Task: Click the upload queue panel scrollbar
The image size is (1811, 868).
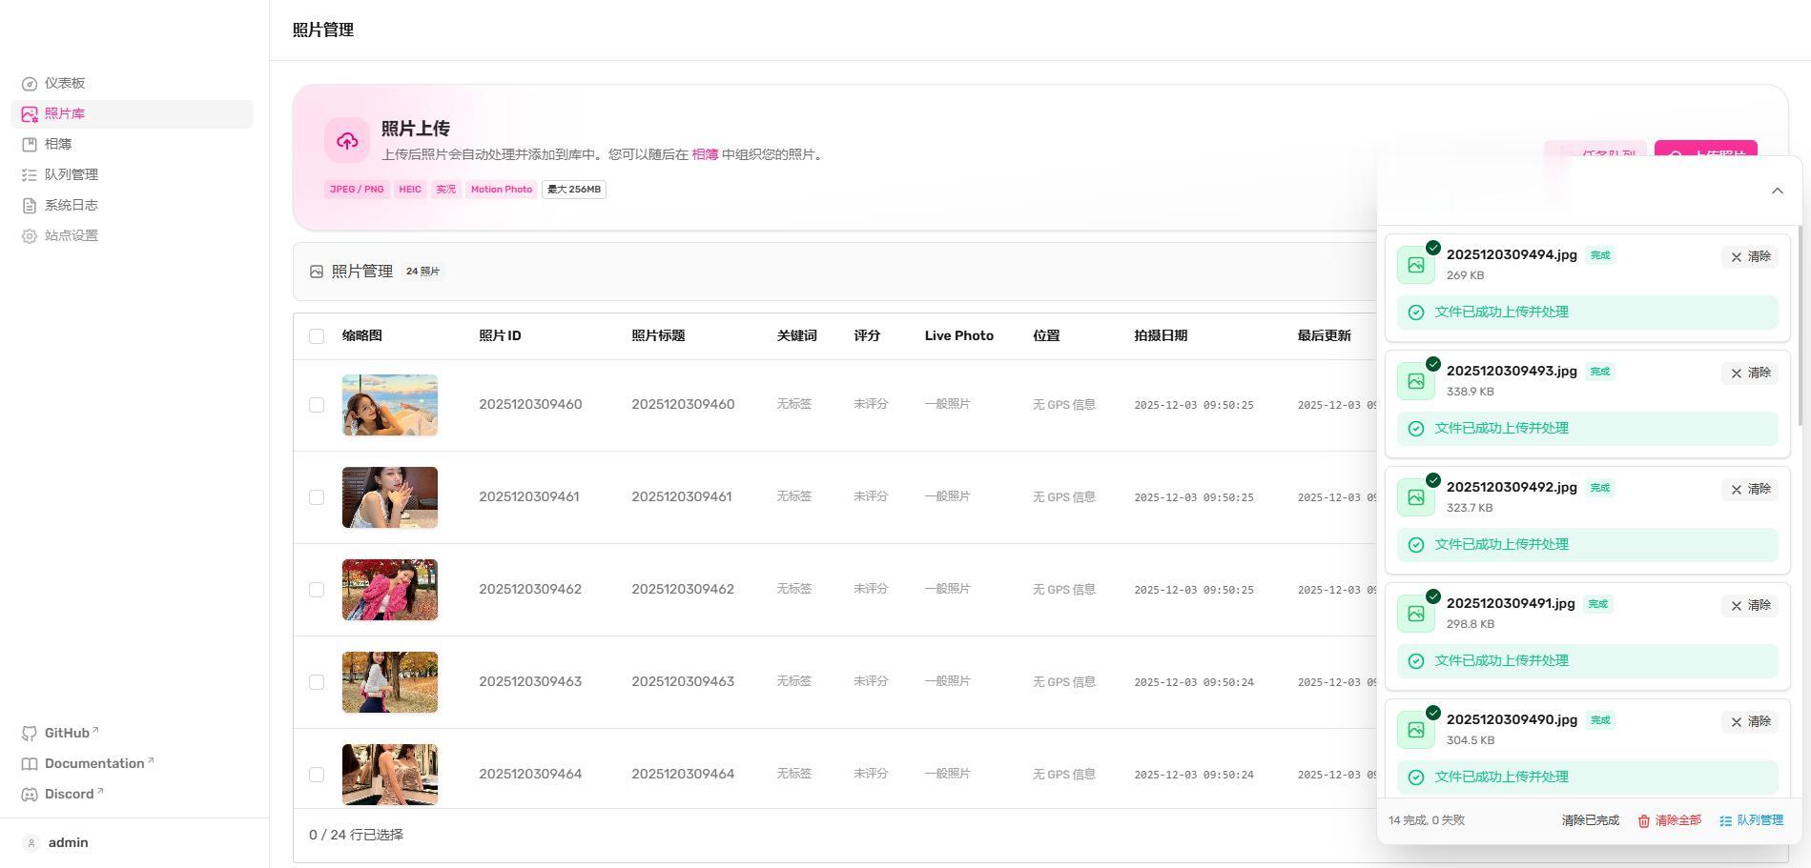Action: [x=1800, y=326]
